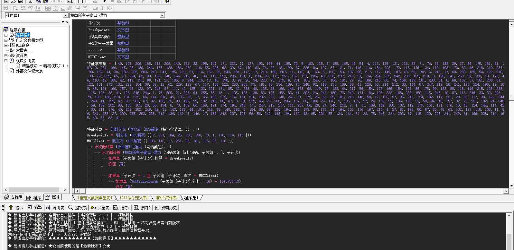Close the left program data panel
The height and width of the screenshot is (250, 514).
[x=67, y=22]
